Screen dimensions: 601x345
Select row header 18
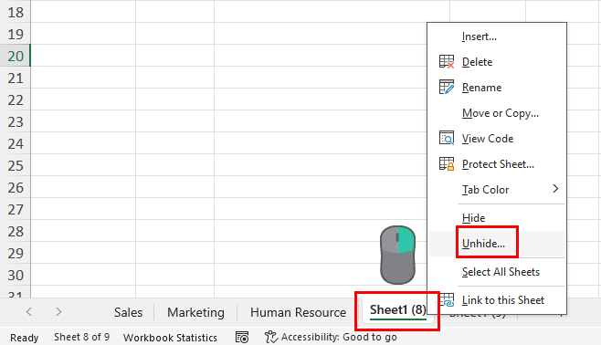(16, 12)
